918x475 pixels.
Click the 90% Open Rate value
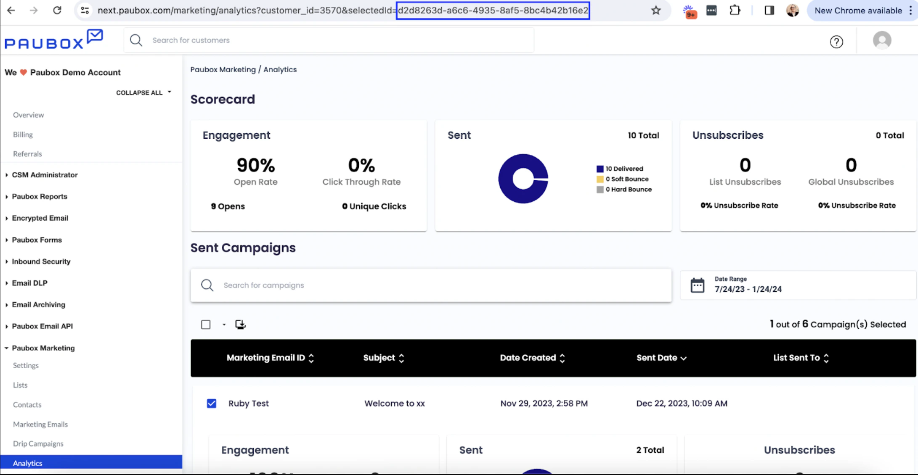point(256,165)
